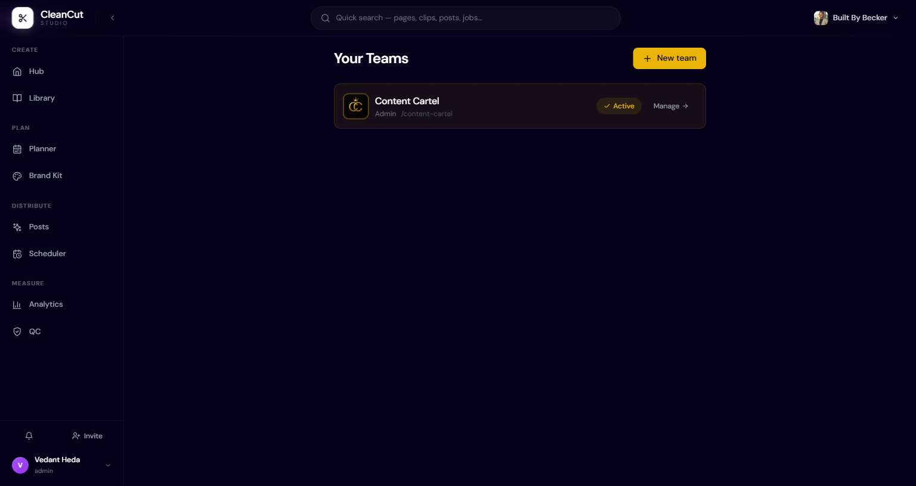Focus the Quick search field
This screenshot has height=486, width=916.
pos(465,18)
